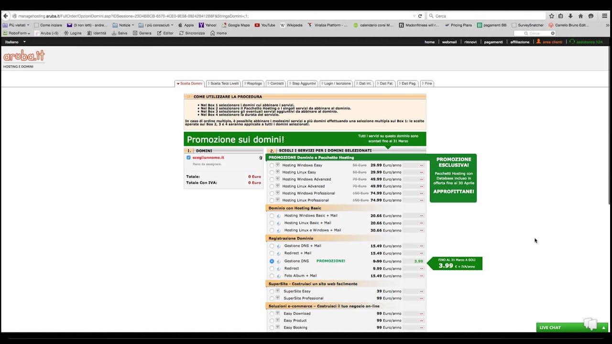Select Gestione DNS + Mail radio button
Viewport: 612px width, 344px height.
272,246
